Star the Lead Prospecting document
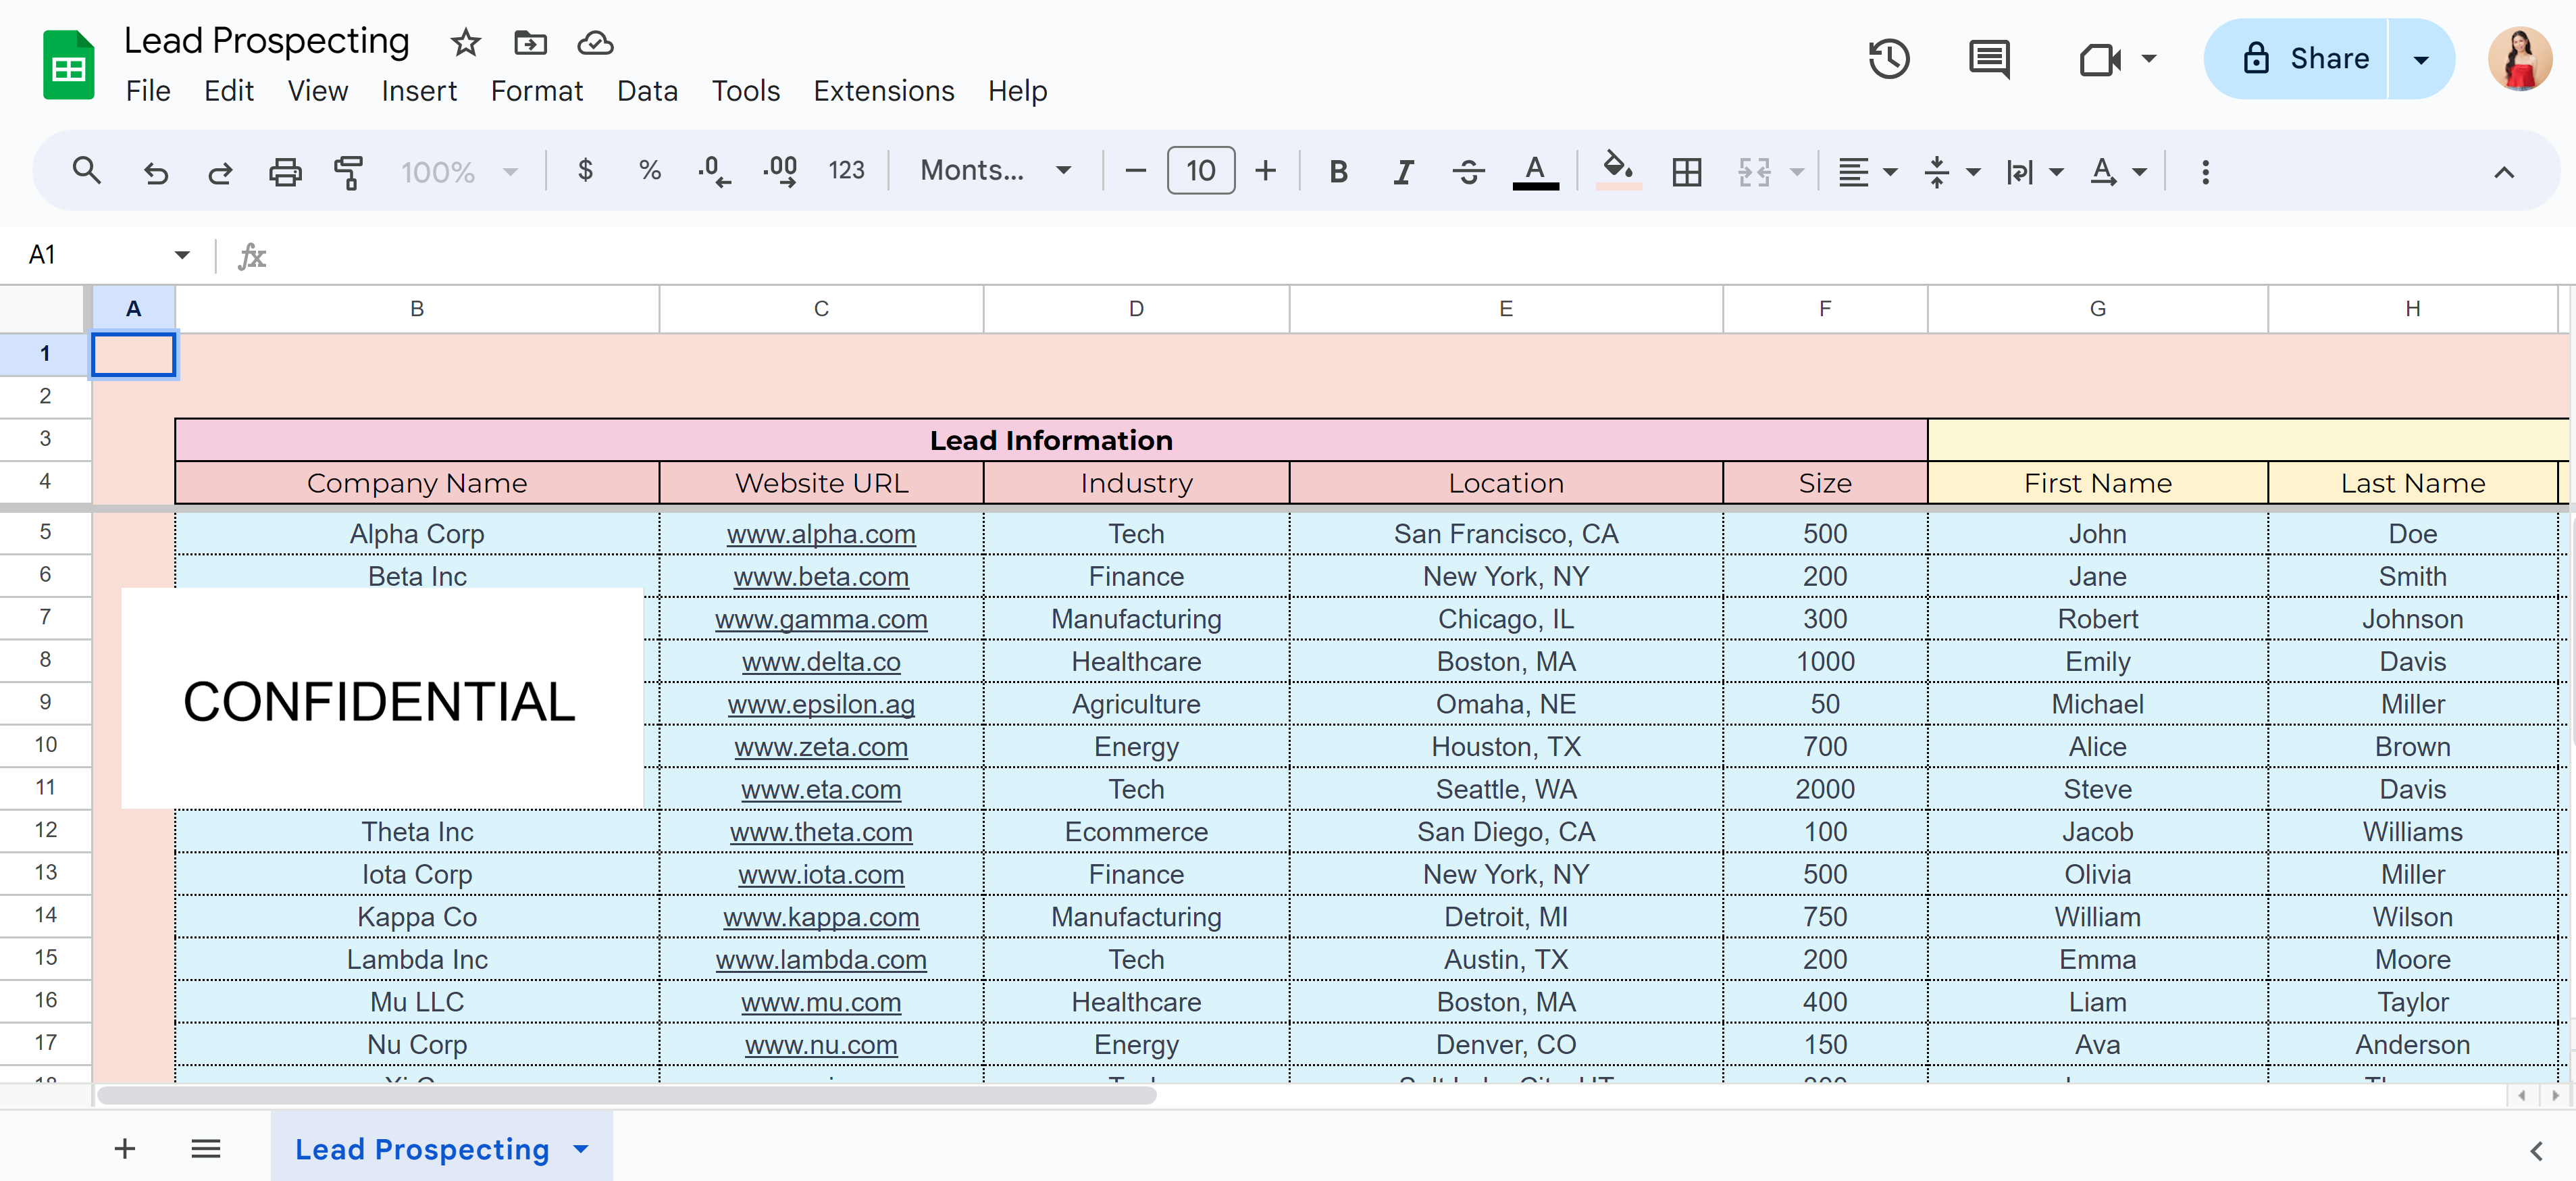Image resolution: width=2576 pixels, height=1181 pixels. [x=466, y=43]
